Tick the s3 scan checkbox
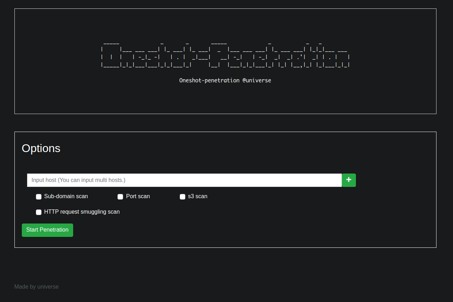 point(183,196)
